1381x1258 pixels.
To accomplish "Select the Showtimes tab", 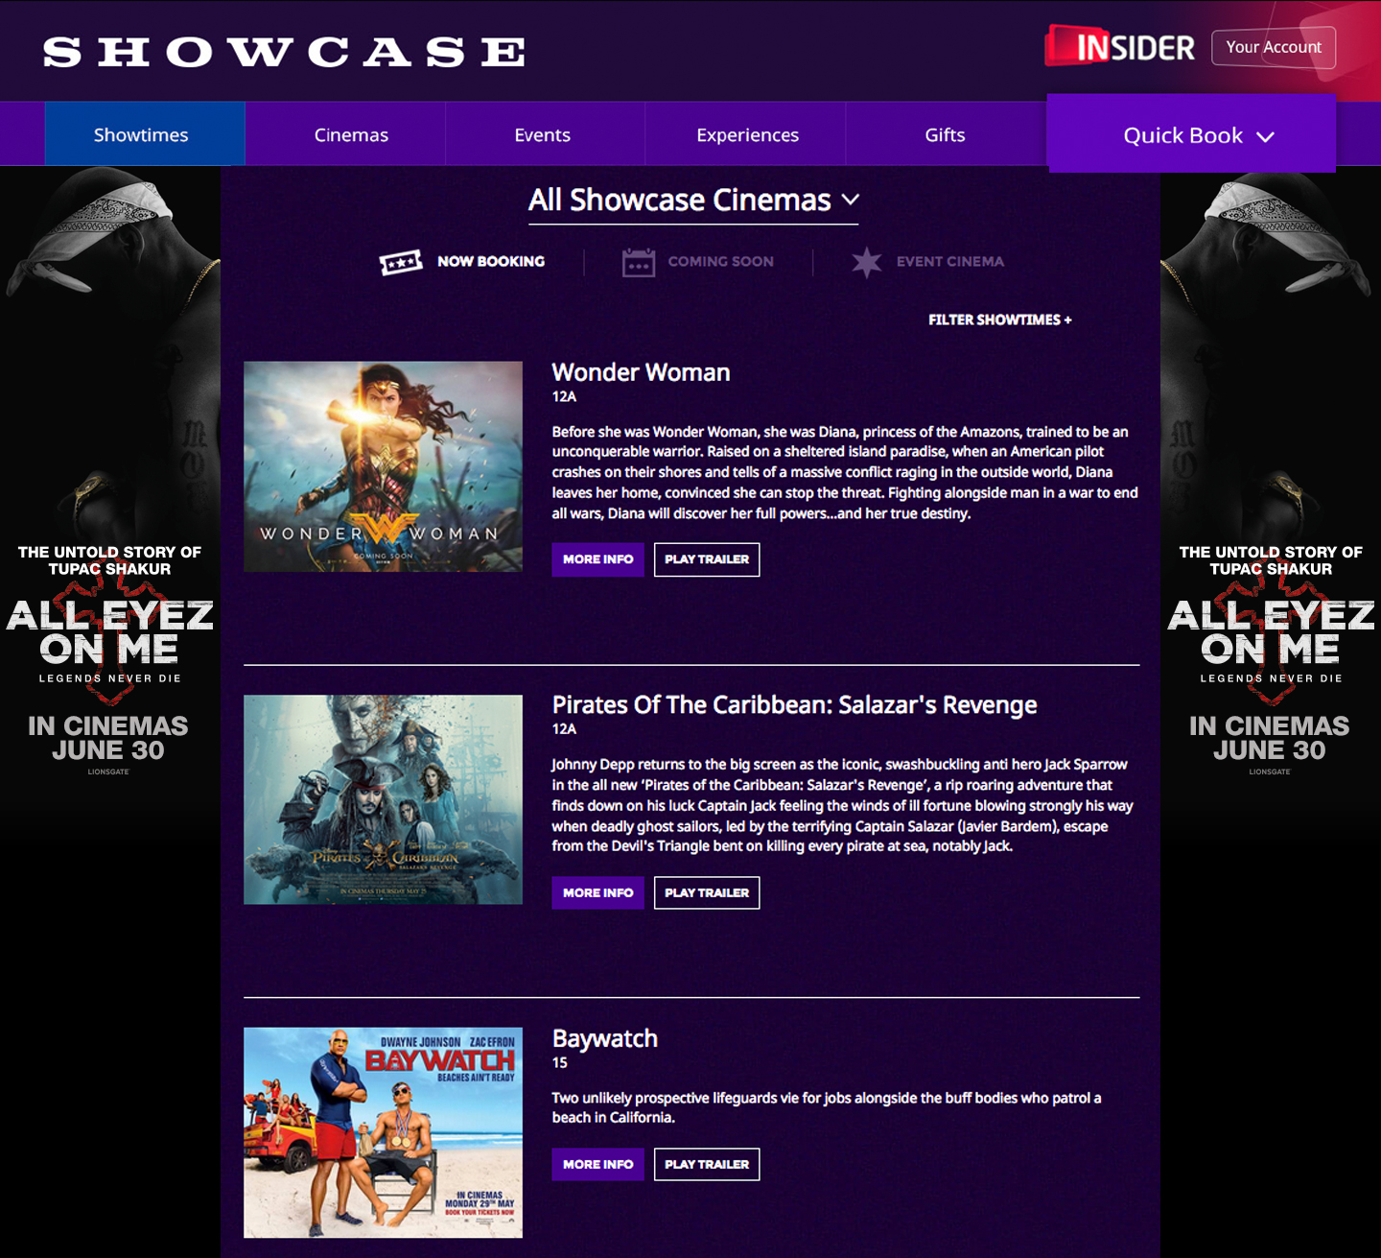I will pyautogui.click(x=145, y=134).
